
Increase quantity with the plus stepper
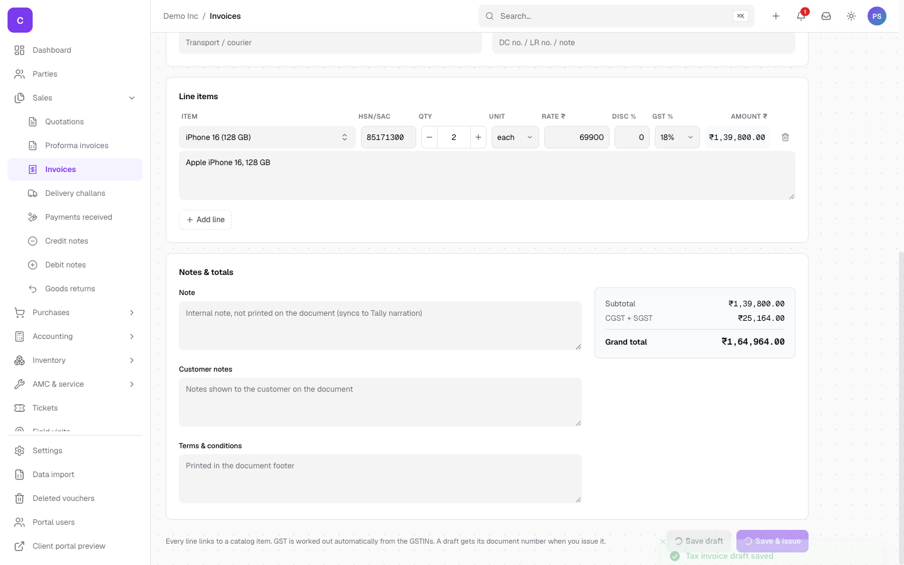[478, 137]
